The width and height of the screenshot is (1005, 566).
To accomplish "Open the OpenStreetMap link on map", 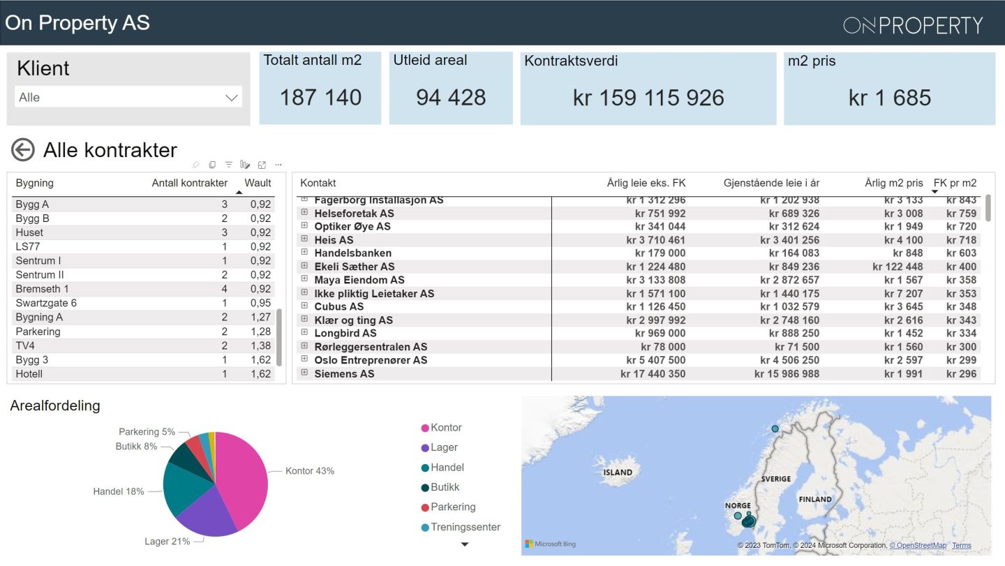I will click(918, 546).
